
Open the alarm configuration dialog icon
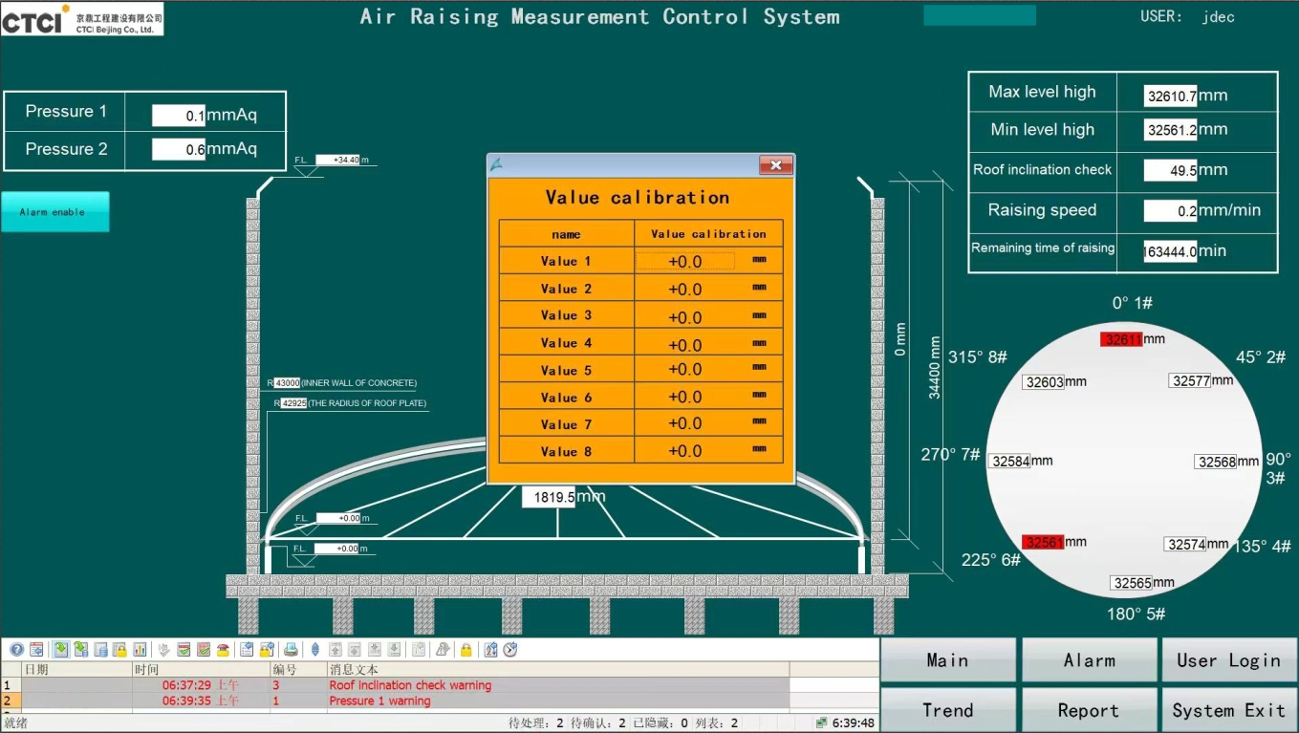(36, 650)
